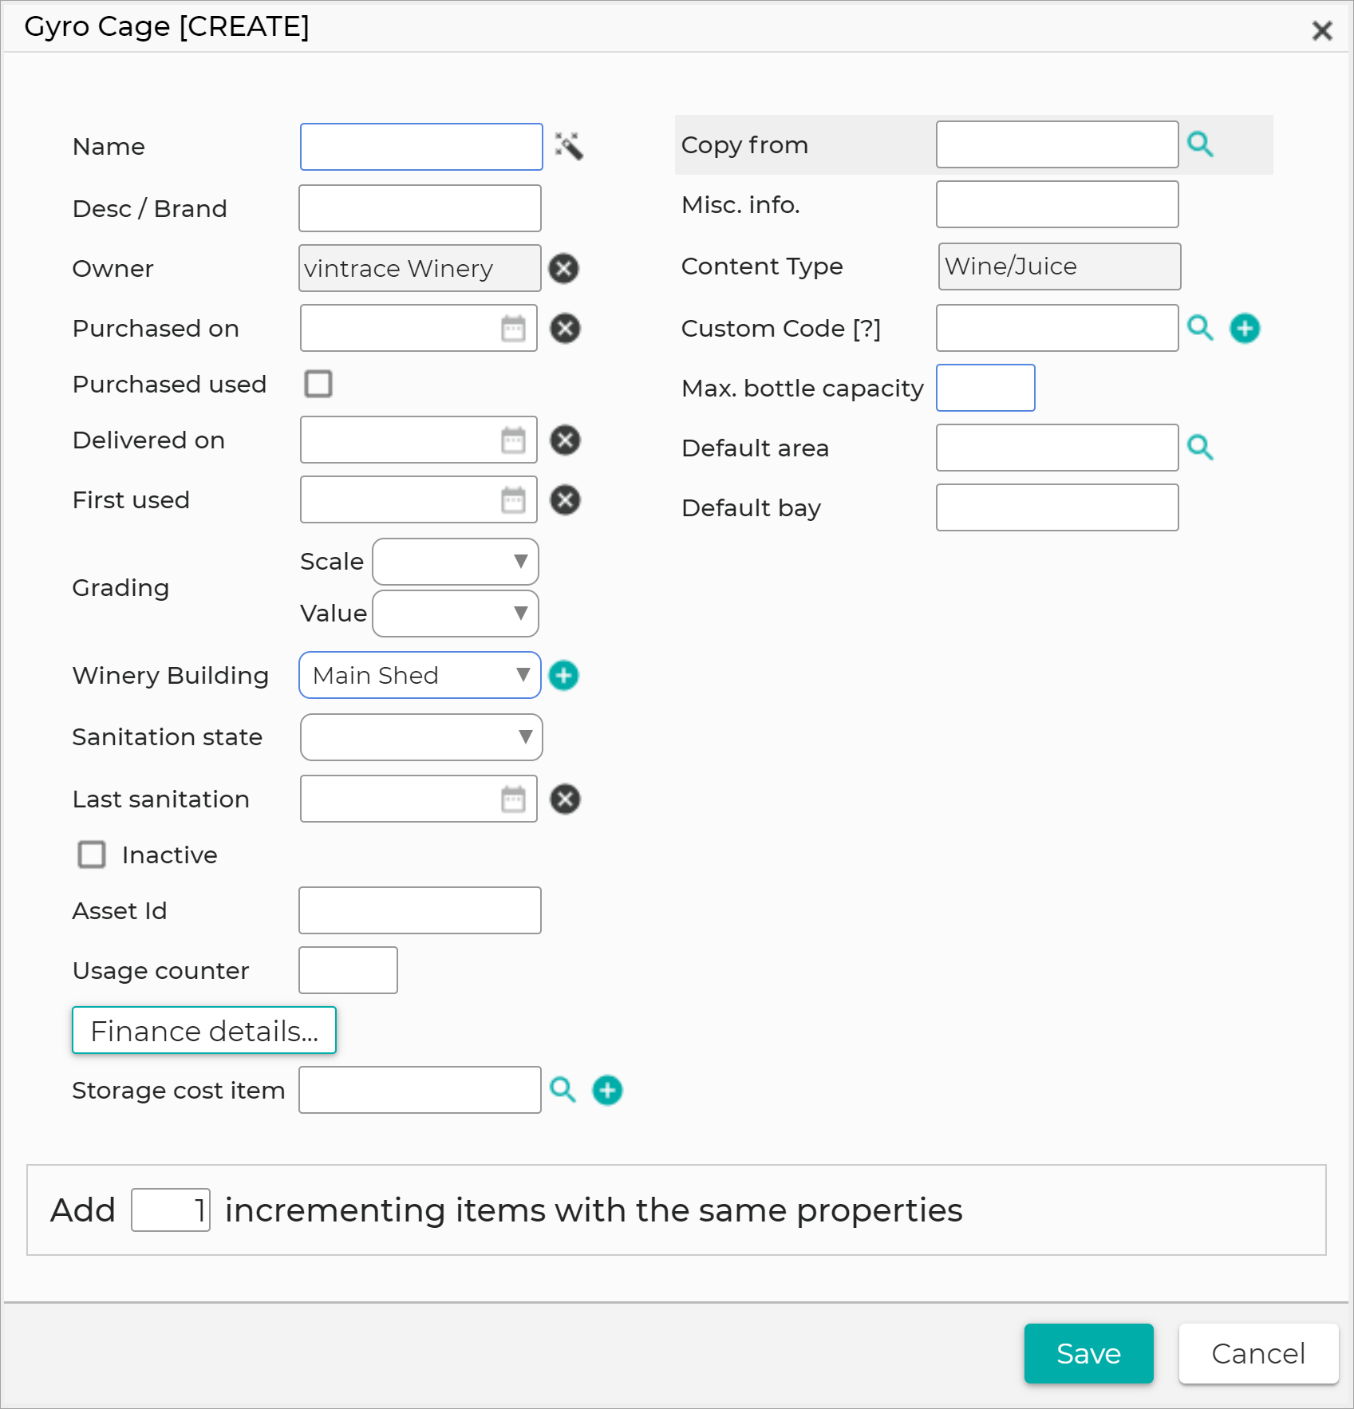Clear the Owner field value
Screen dimensions: 1354x1409
564,268
